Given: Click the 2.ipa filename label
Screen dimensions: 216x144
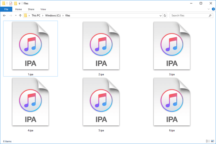Looking at the screenshot, I should pyautogui.click(x=101, y=74).
